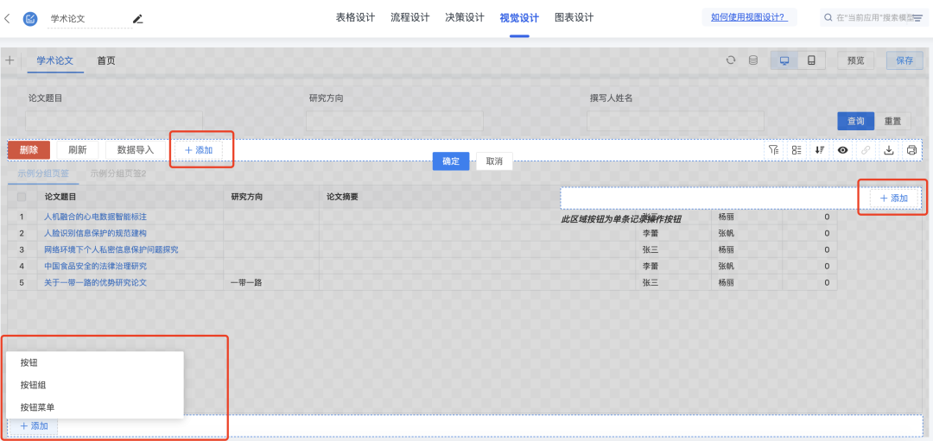Open the 图表设计 tab
The width and height of the screenshot is (933, 441).
point(574,18)
